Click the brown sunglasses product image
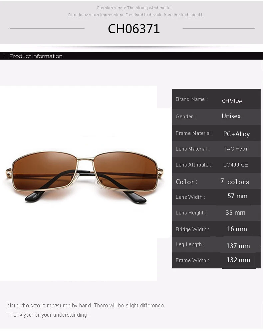Image resolution: width=263 pixels, height=331 pixels. [85, 177]
